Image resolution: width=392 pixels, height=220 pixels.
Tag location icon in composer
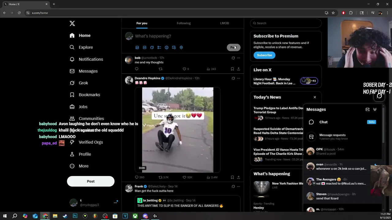pos(181,47)
